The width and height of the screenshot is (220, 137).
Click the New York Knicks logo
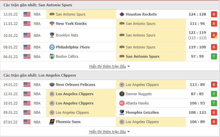pyautogui.click(x=52, y=24)
